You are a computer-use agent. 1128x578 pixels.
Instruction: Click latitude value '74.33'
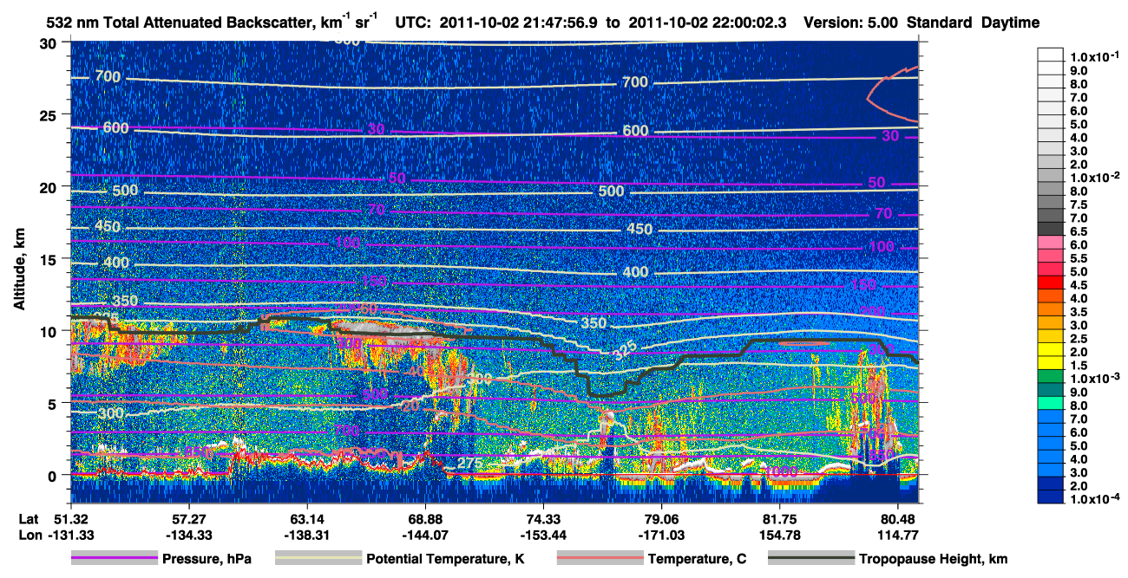coord(543,519)
